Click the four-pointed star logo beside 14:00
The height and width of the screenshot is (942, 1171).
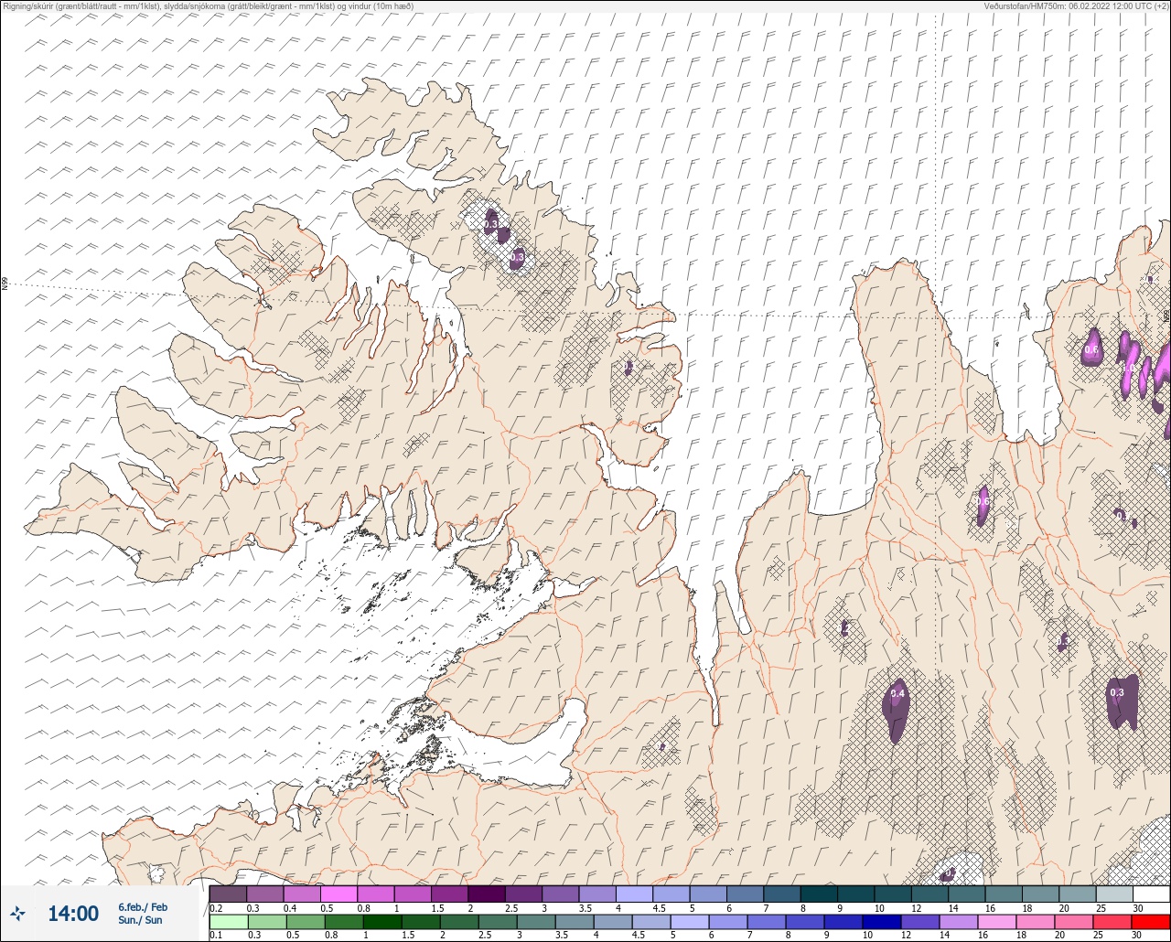click(x=17, y=913)
